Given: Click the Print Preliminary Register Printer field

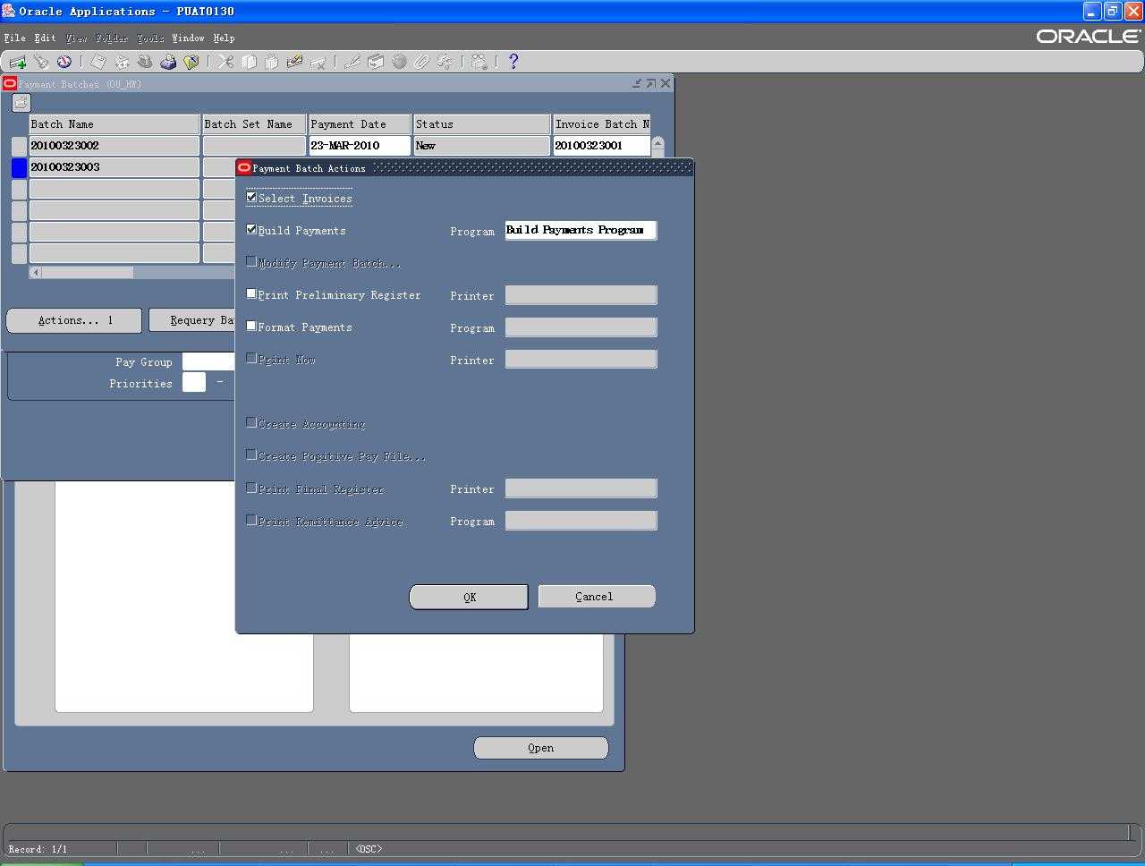Looking at the screenshot, I should pyautogui.click(x=581, y=294).
